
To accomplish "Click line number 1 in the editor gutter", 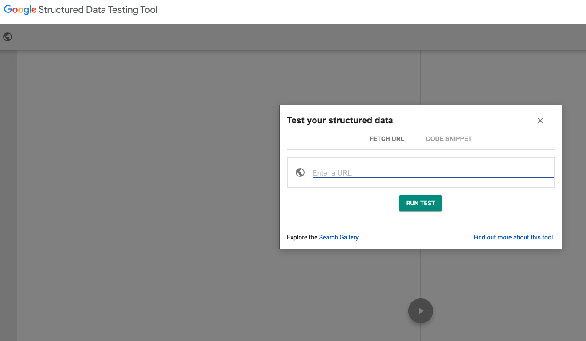I will click(12, 58).
